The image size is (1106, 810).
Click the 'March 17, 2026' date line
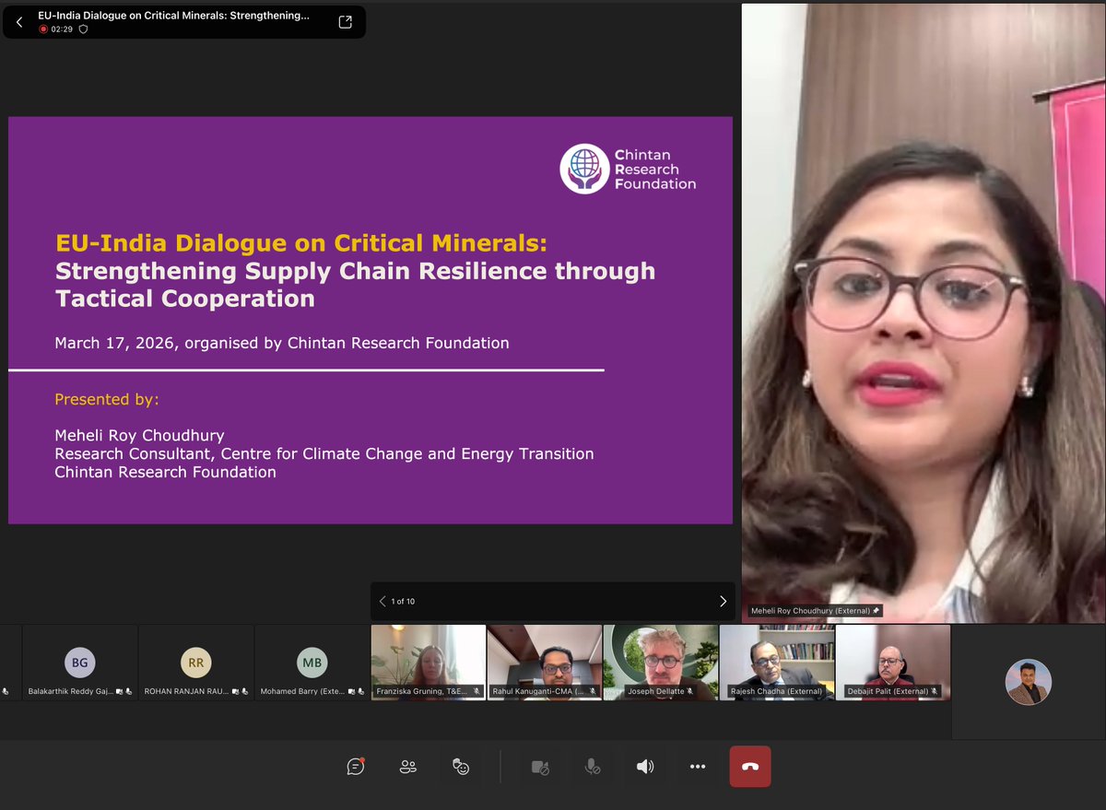pos(282,343)
